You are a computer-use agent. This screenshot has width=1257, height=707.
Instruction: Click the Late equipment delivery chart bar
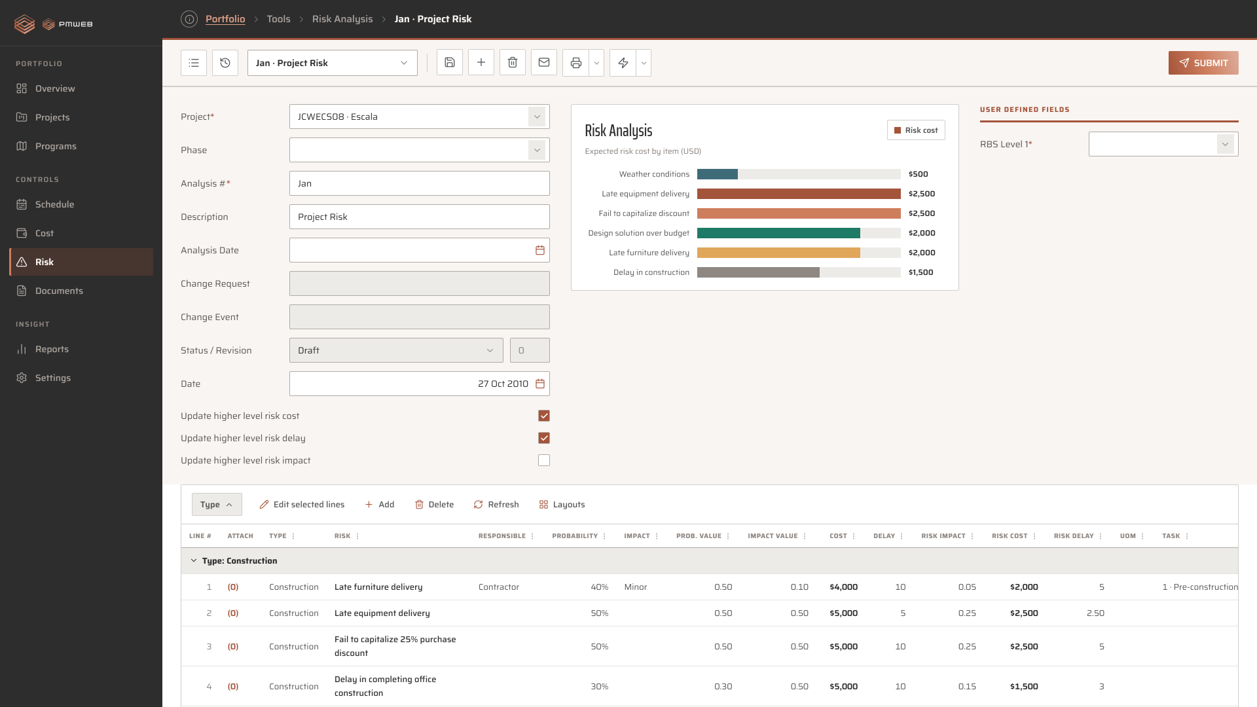tap(799, 194)
